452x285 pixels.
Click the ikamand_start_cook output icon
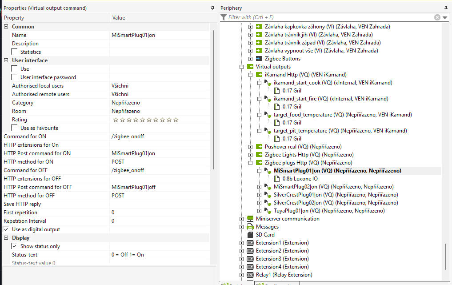point(268,83)
